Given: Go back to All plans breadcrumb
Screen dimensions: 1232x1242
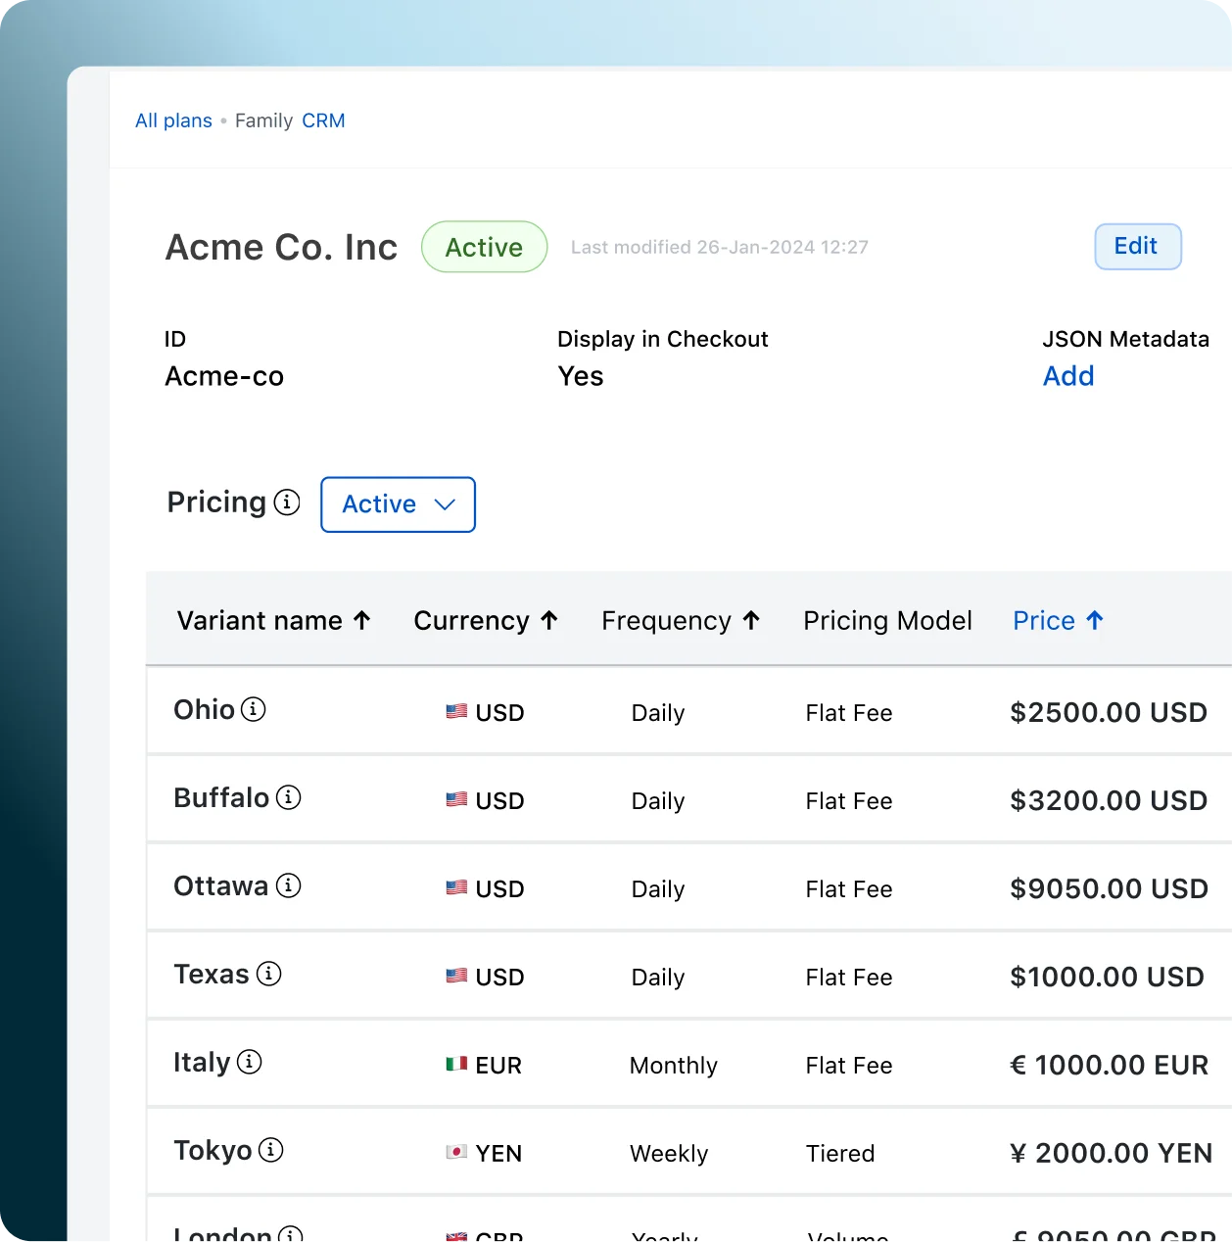Looking at the screenshot, I should 173,120.
